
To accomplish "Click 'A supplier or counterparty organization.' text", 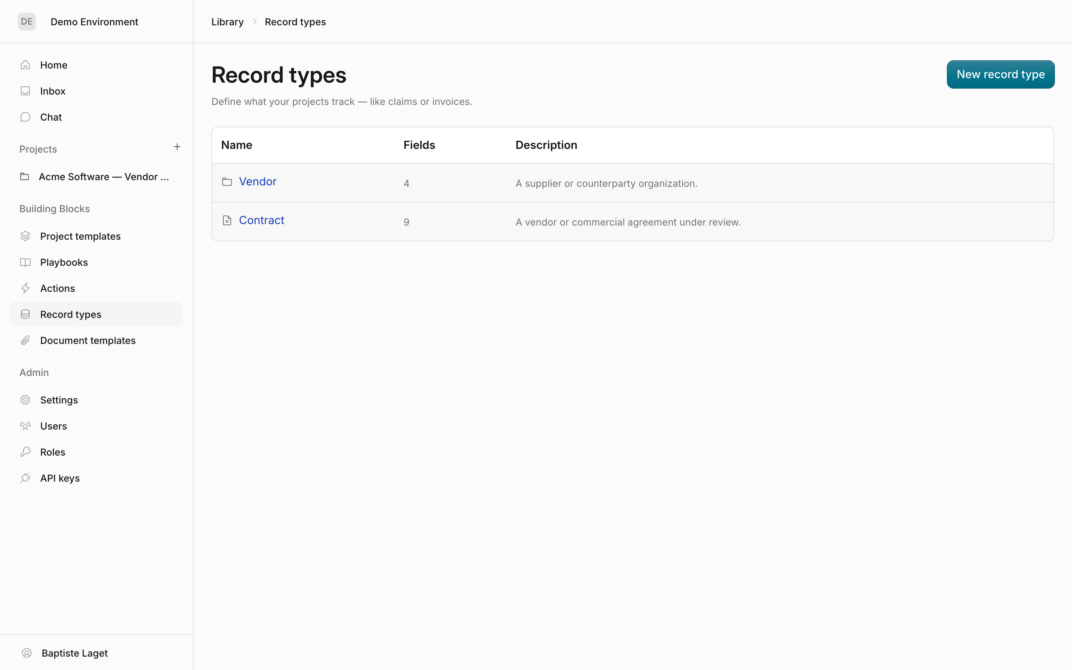I will coord(606,184).
